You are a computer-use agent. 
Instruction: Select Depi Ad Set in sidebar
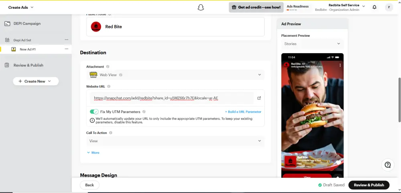tap(22, 40)
